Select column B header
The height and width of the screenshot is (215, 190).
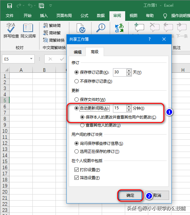(x=44, y=70)
